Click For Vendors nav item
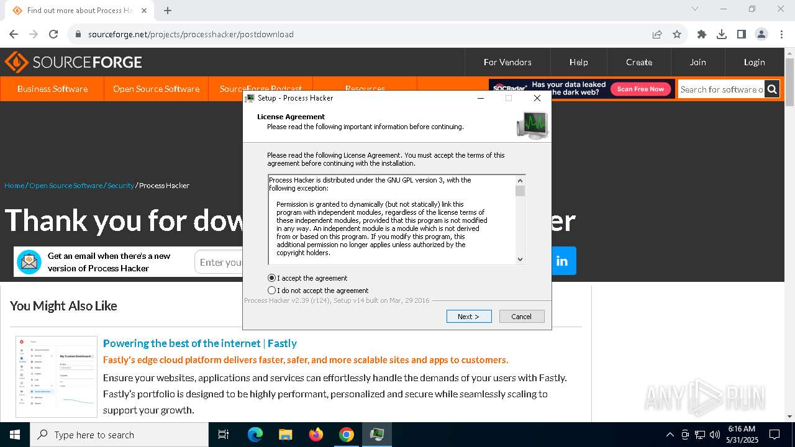The width and height of the screenshot is (795, 447). pos(507,62)
